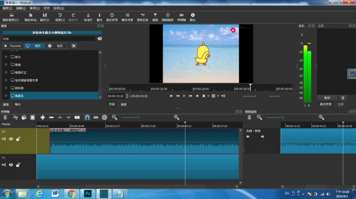Close the filter chooser with X button
The width and height of the screenshot is (356, 199).
(74, 46)
